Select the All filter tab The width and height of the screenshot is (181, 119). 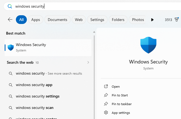(x=21, y=20)
